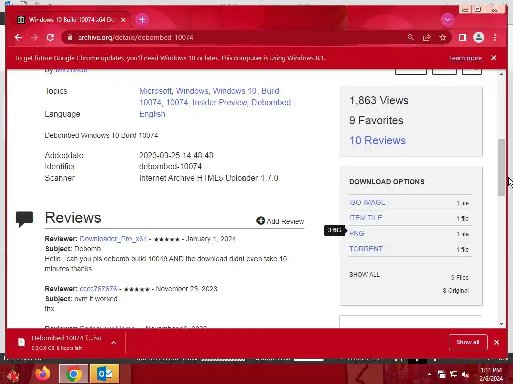Click the Start button ornament icon

tap(13, 374)
